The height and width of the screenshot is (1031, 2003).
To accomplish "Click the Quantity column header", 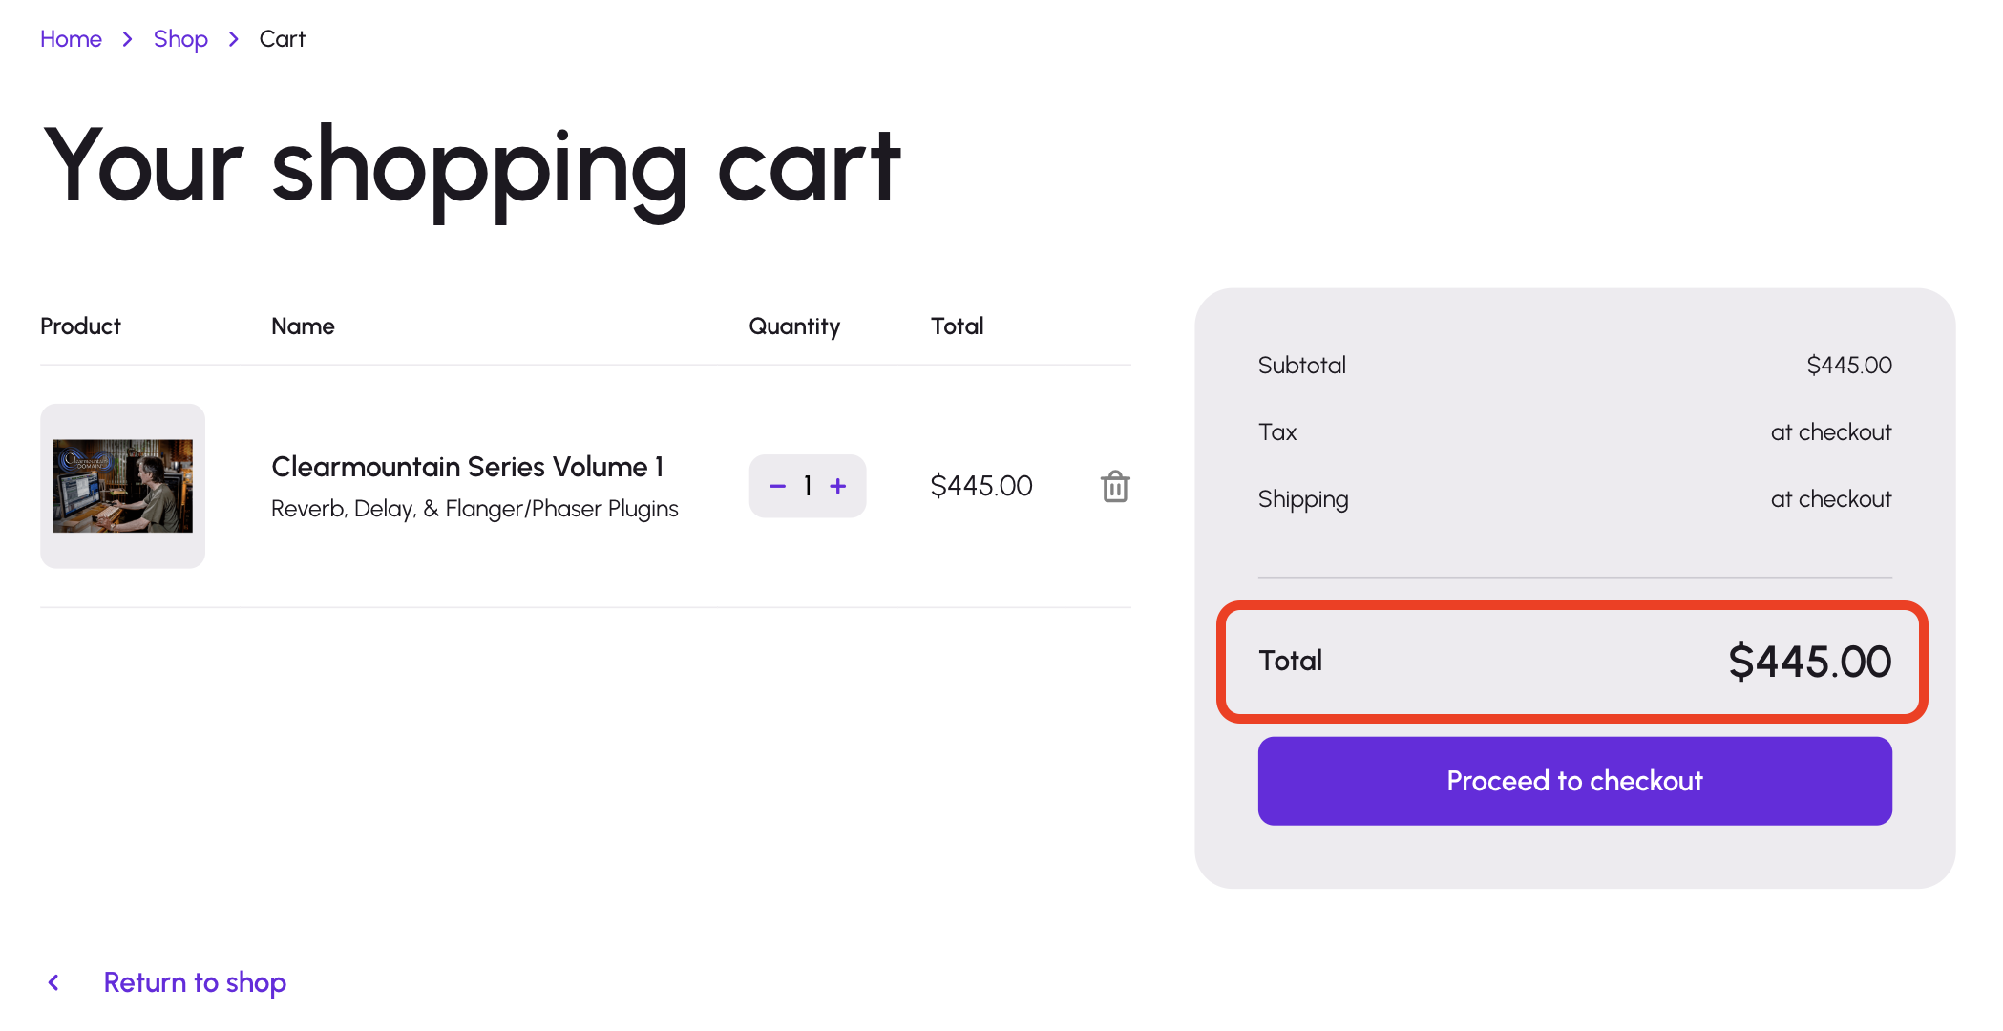I will coord(794,326).
